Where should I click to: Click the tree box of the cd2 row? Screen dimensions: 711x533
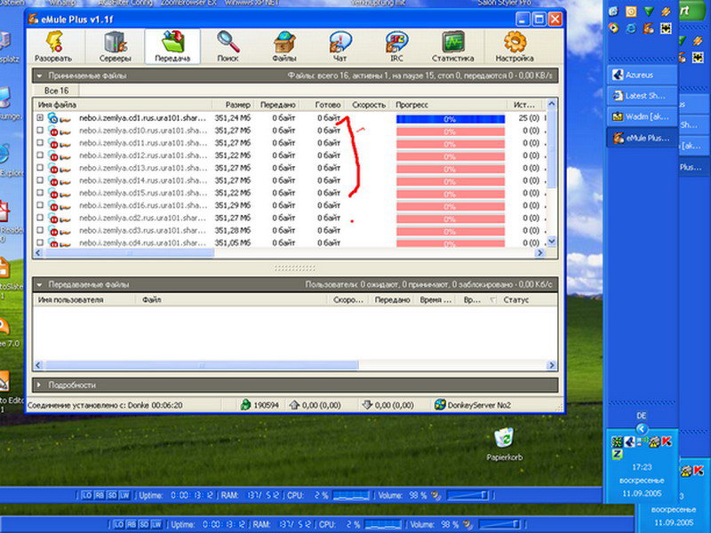coord(40,218)
